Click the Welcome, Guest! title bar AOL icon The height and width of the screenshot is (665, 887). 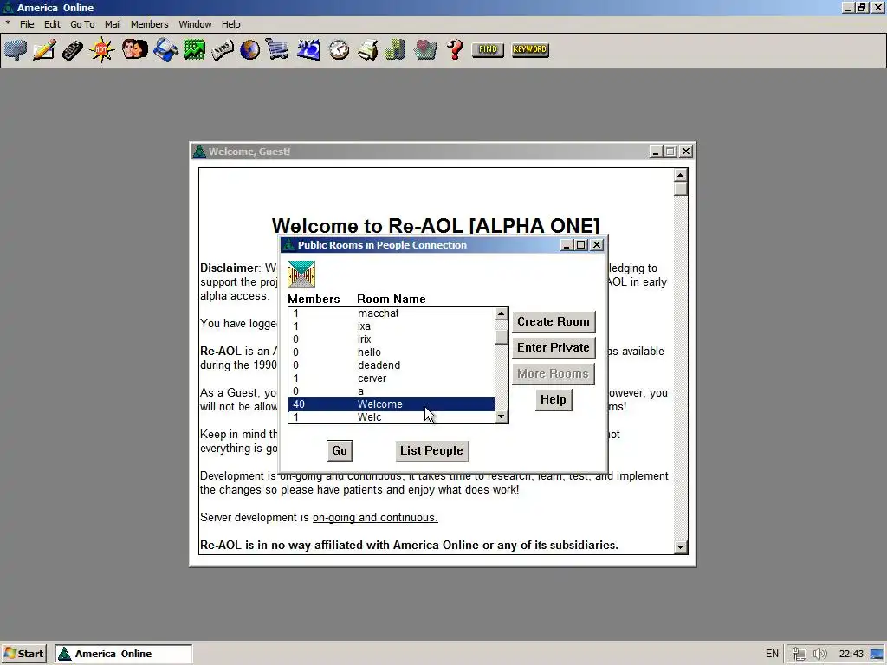200,152
